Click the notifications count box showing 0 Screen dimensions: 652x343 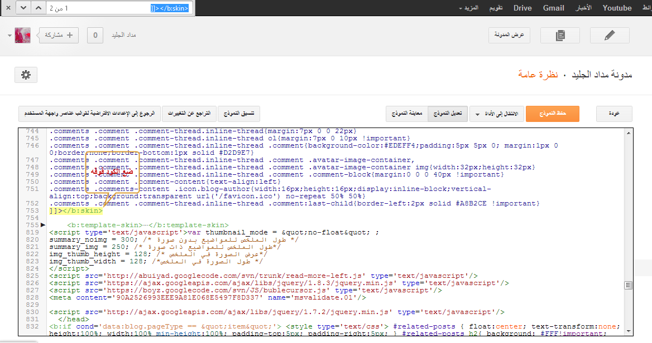click(95, 36)
